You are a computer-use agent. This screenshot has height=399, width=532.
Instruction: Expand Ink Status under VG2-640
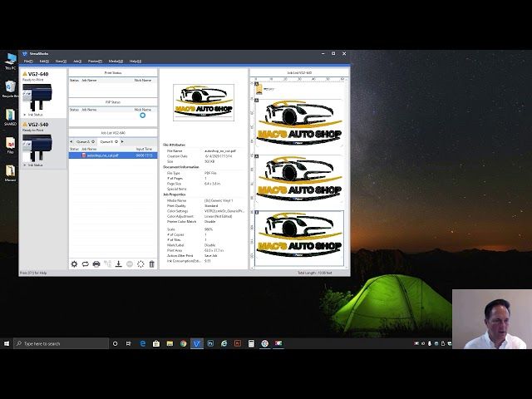point(33,115)
